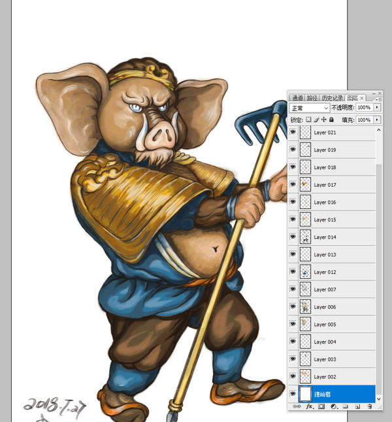Toggle visibility of Layer 018
The width and height of the screenshot is (392, 422).
tap(293, 167)
